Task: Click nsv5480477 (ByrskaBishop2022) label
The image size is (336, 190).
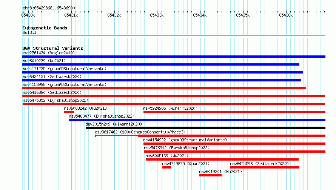Action: click(102, 116)
